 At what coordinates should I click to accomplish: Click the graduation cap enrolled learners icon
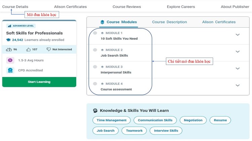click(x=8, y=40)
